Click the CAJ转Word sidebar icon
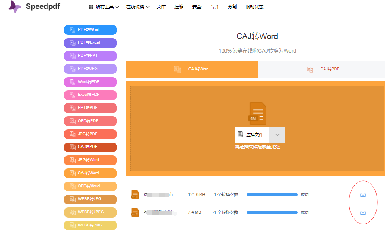The height and width of the screenshot is (232, 385). tap(73, 173)
